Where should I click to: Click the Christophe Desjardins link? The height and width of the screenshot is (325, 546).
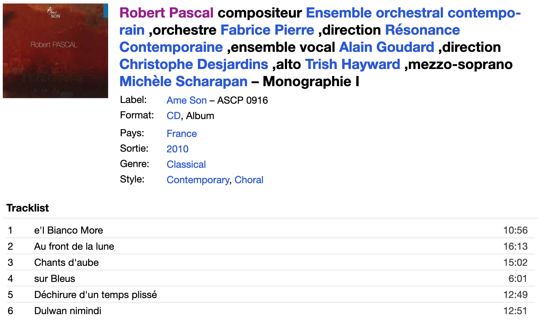pyautogui.click(x=194, y=64)
